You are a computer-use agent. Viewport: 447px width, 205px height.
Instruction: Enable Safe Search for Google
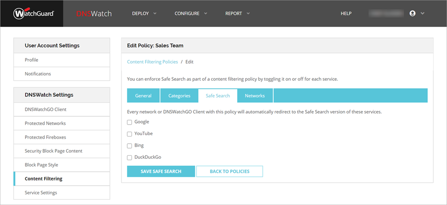point(130,122)
